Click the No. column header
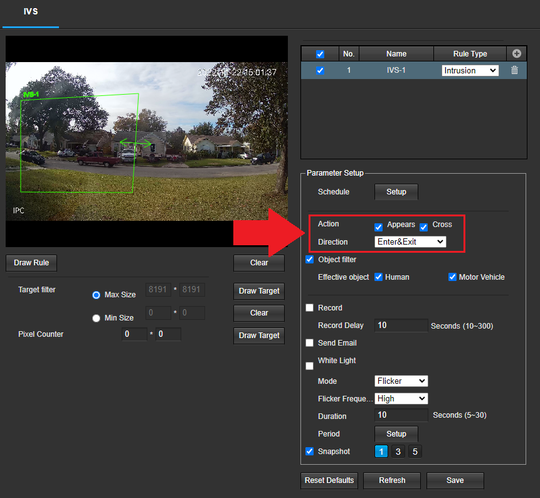 point(349,54)
